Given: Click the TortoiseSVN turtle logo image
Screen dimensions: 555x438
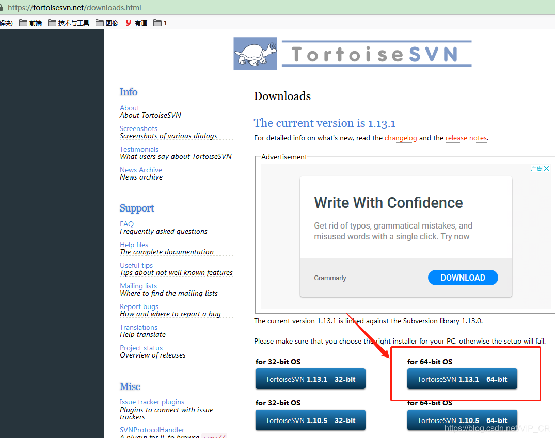Looking at the screenshot, I should 255,54.
